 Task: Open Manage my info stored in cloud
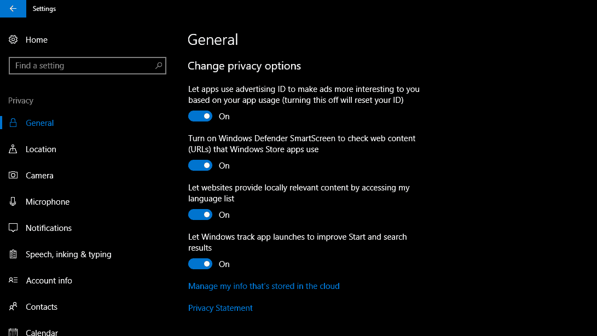pyautogui.click(x=264, y=286)
